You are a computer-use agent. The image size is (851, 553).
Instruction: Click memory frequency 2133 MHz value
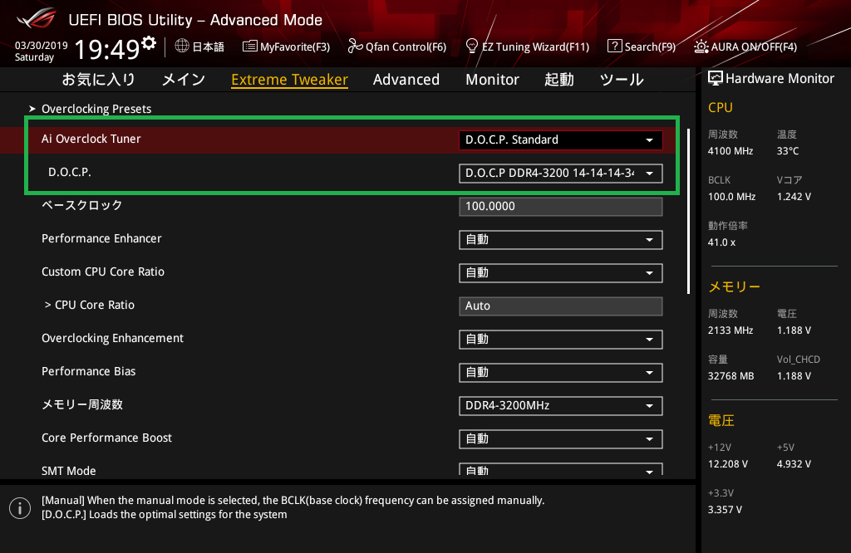point(730,330)
